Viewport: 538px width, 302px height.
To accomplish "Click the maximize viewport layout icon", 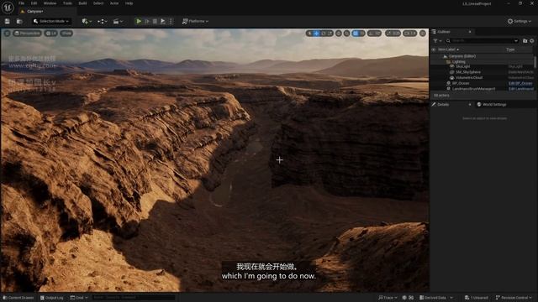I will tap(423, 34).
